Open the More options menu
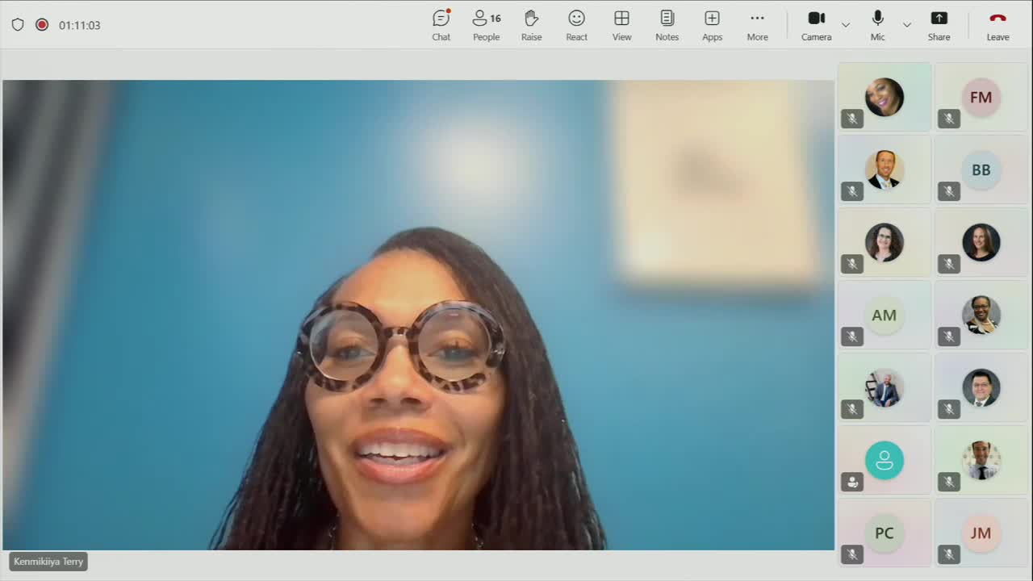The image size is (1033, 581). tap(757, 25)
